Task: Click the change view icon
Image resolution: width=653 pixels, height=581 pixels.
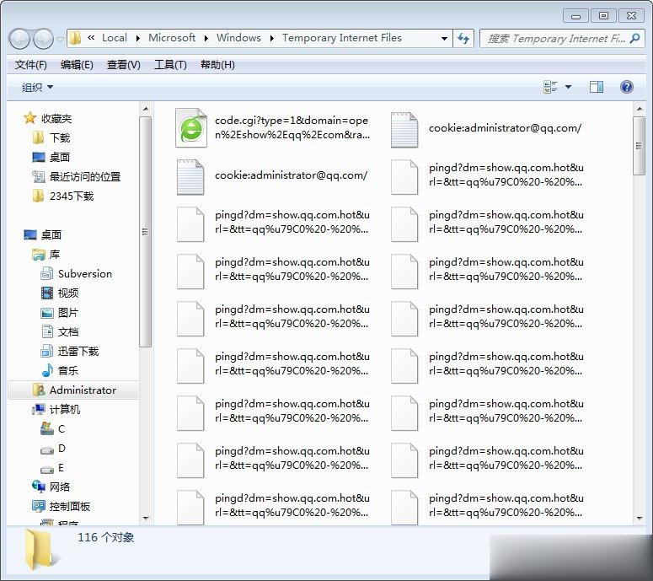Action: 550,87
